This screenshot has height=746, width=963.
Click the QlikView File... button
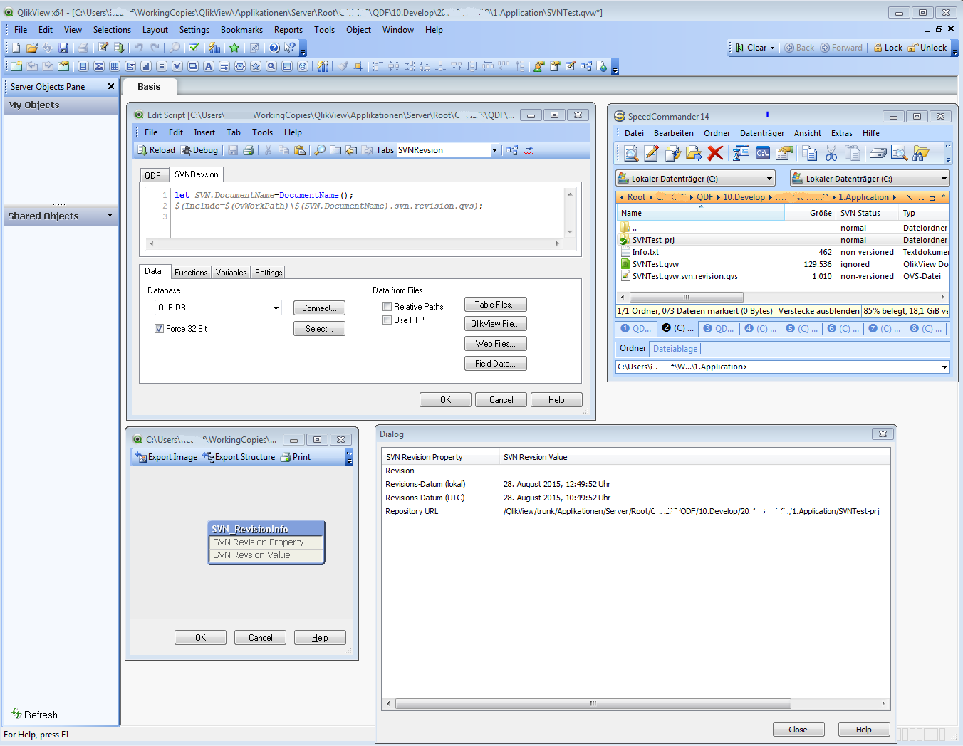click(x=496, y=324)
